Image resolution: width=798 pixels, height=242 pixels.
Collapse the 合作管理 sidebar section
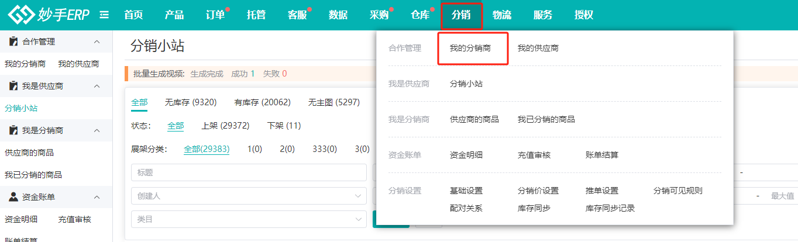pyautogui.click(x=97, y=42)
